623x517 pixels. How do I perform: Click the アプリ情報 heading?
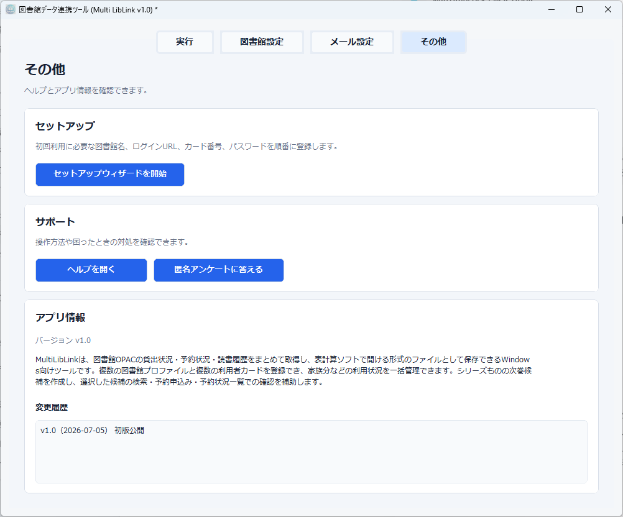pos(60,318)
